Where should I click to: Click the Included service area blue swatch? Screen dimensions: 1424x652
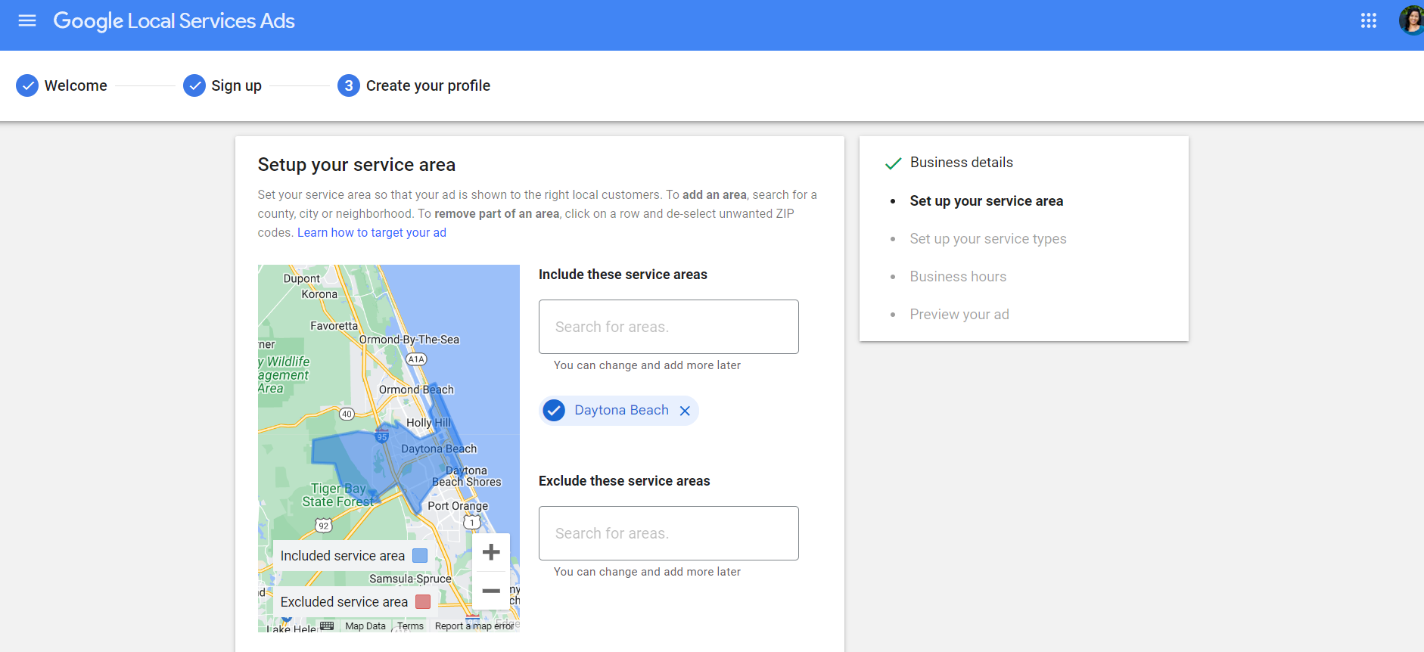click(420, 556)
